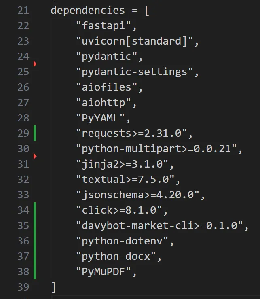The width and height of the screenshot is (260, 299).
Task: Click the "python-multipart>=0.0.21" entry
Action: coord(156,149)
